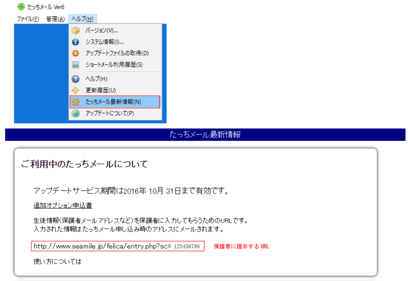408x281 pixels.
Task: Collapse the open ヘルプ(H) menu in the menu bar
Action: 83,19
